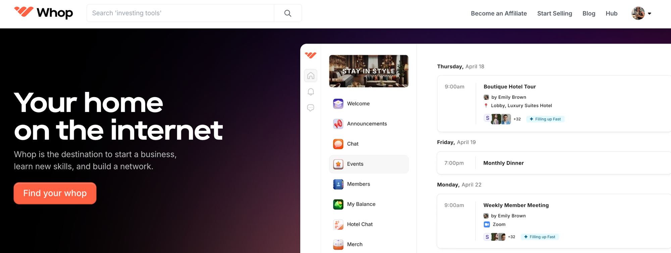Screen dimensions: 671x253
Task: Open the Boutique Hotel Tour event
Action: [554, 104]
